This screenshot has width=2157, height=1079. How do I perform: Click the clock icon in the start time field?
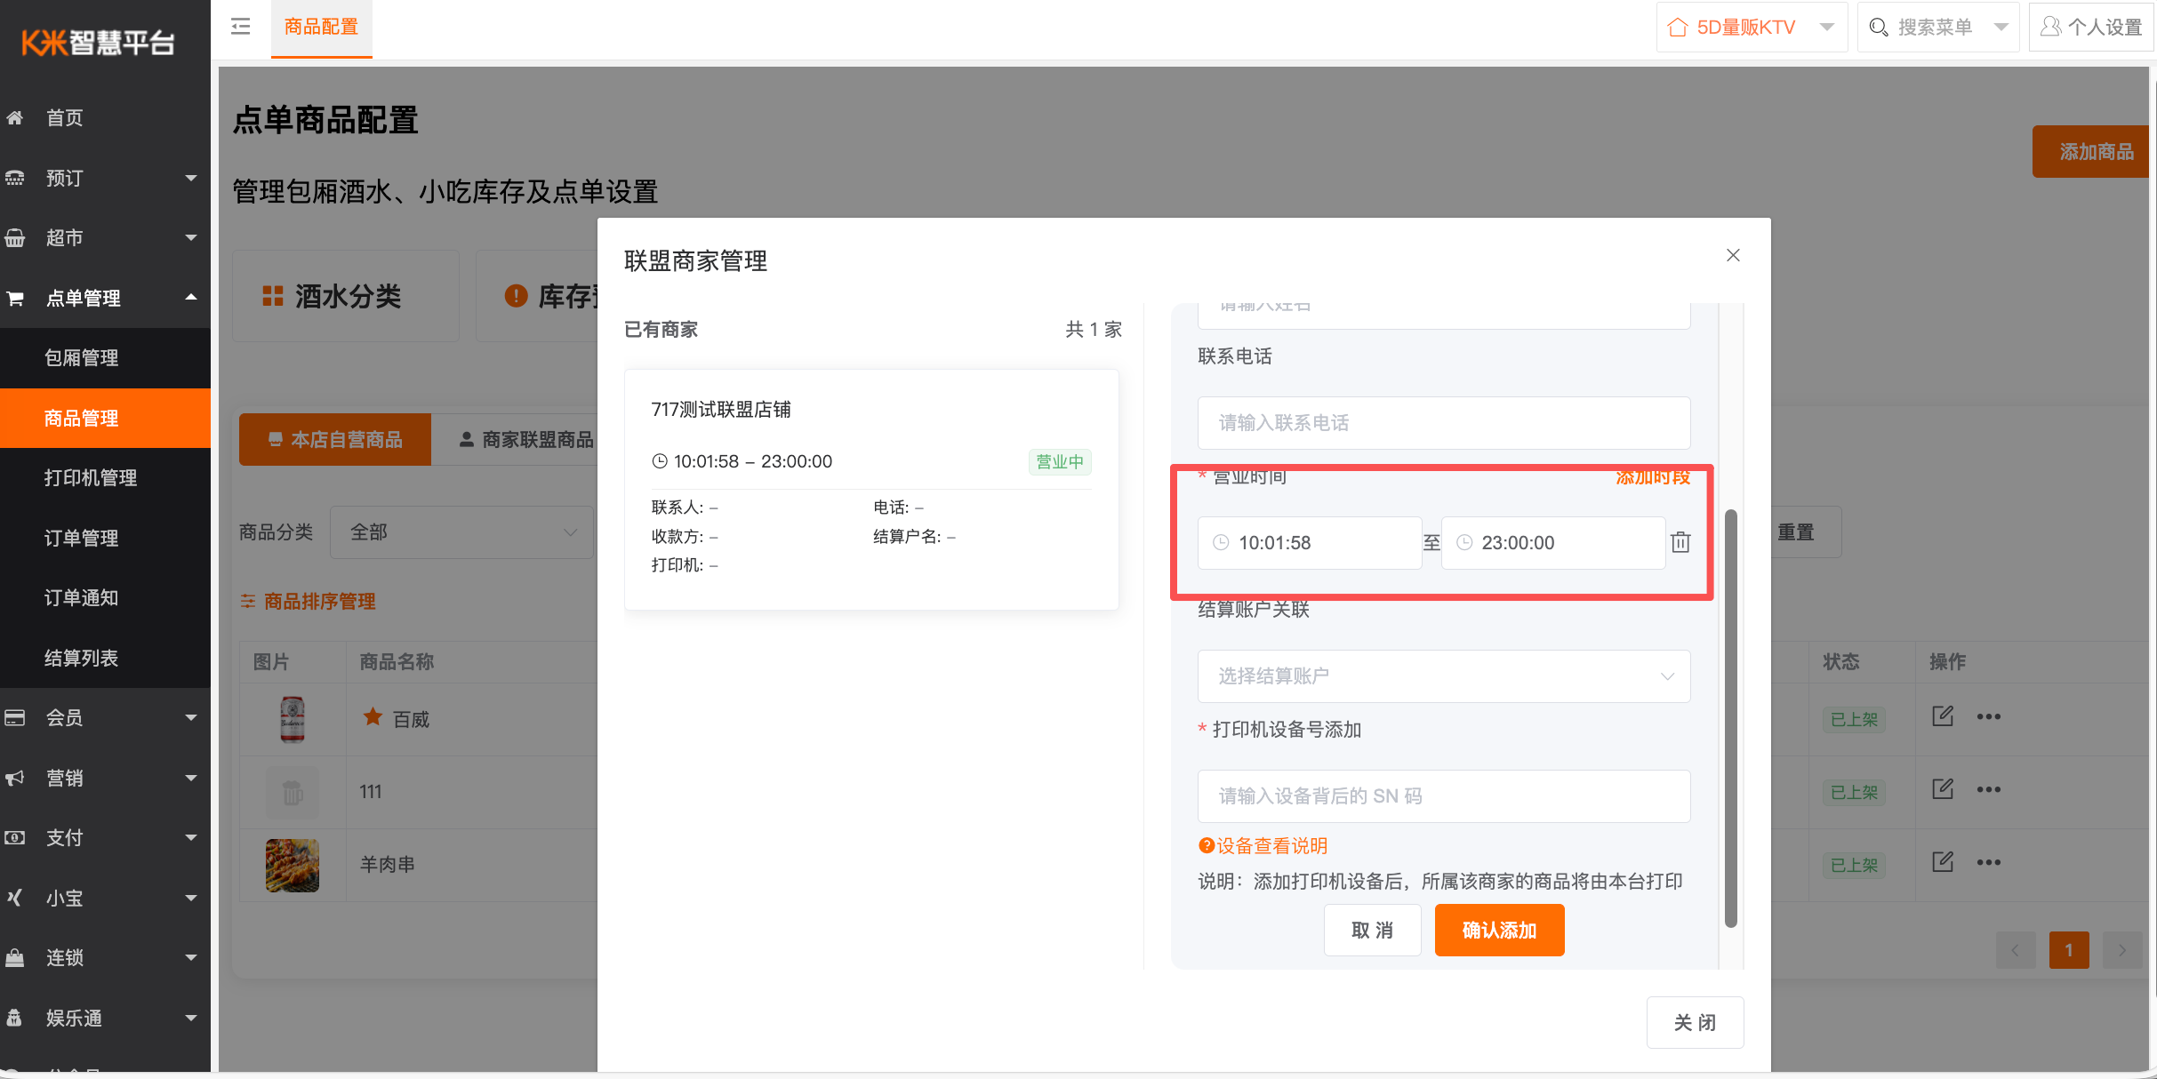coord(1220,542)
